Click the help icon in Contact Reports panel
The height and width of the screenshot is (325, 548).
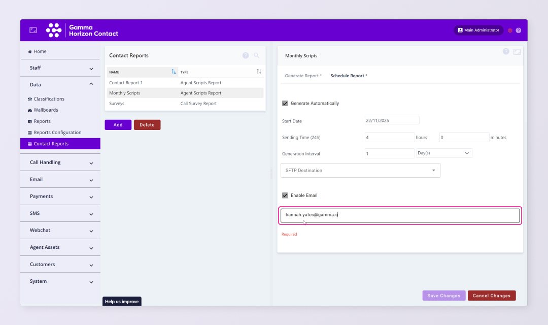246,55
